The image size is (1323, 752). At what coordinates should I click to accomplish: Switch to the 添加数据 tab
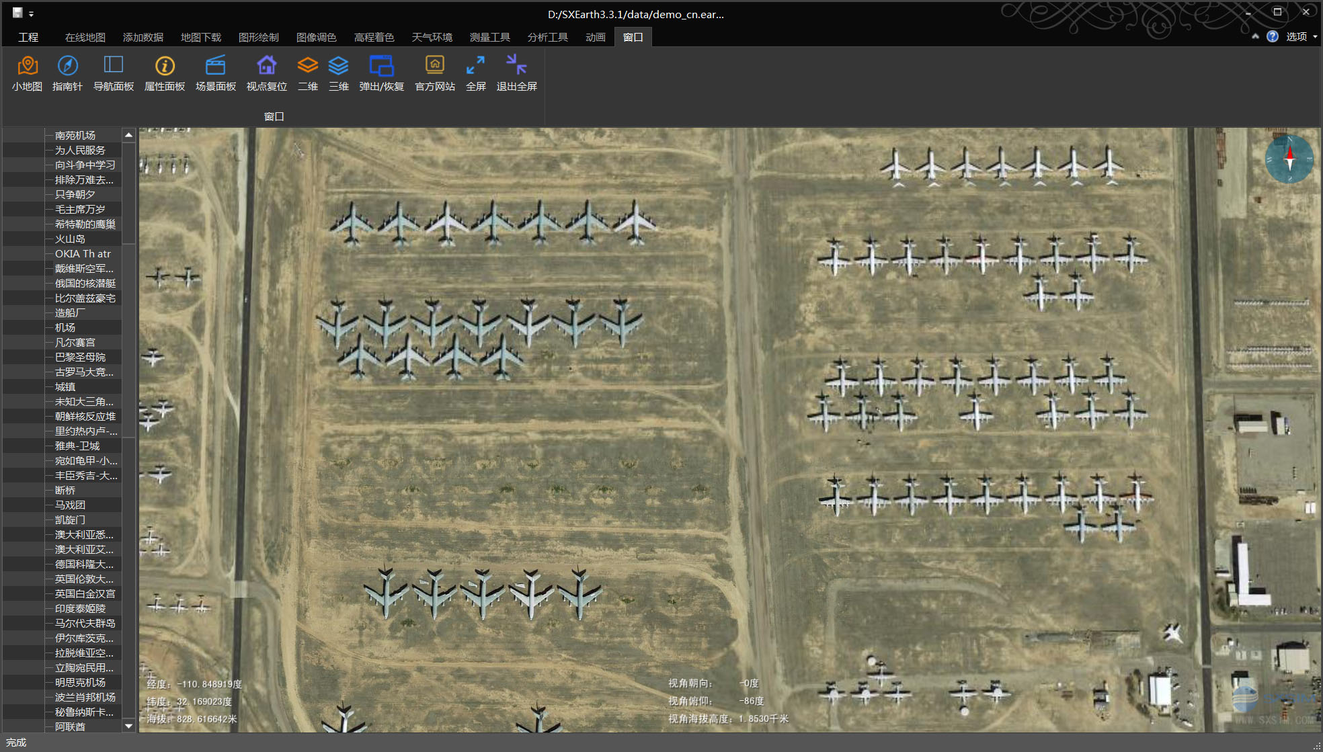click(143, 37)
